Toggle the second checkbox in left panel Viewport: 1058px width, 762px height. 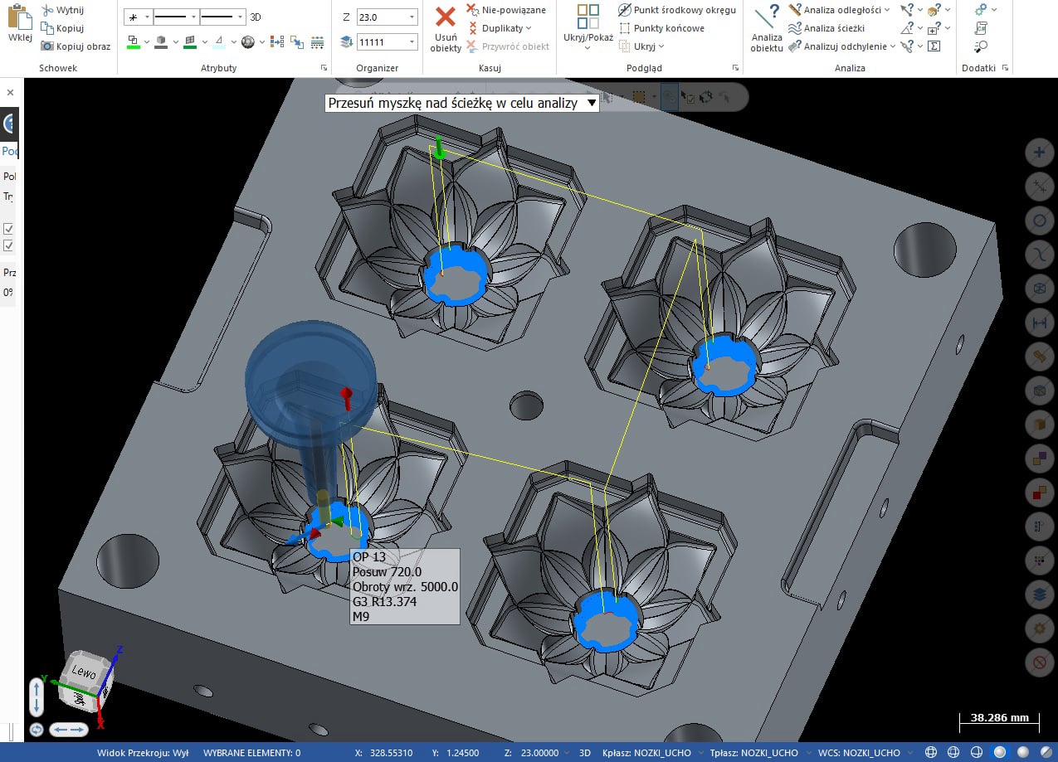point(8,245)
